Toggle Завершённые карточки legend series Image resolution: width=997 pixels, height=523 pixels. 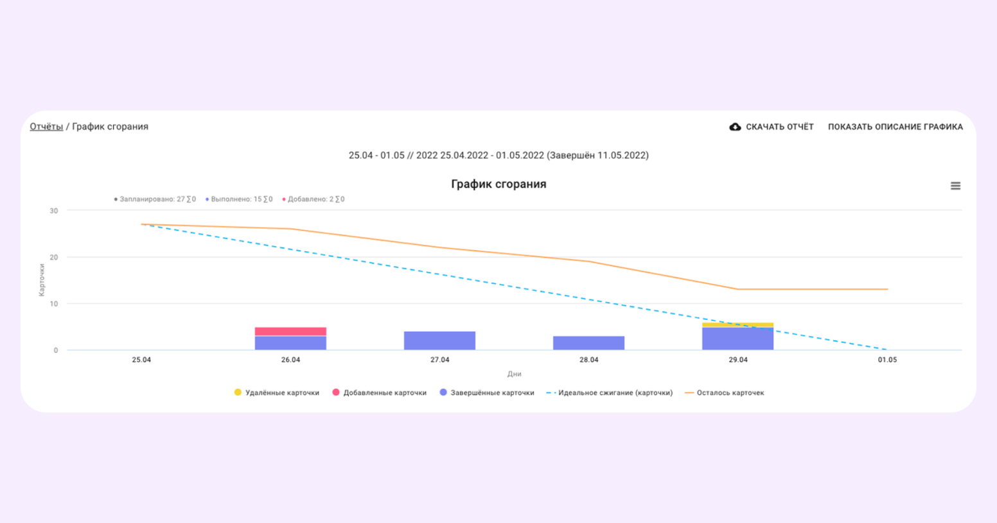[x=486, y=393]
